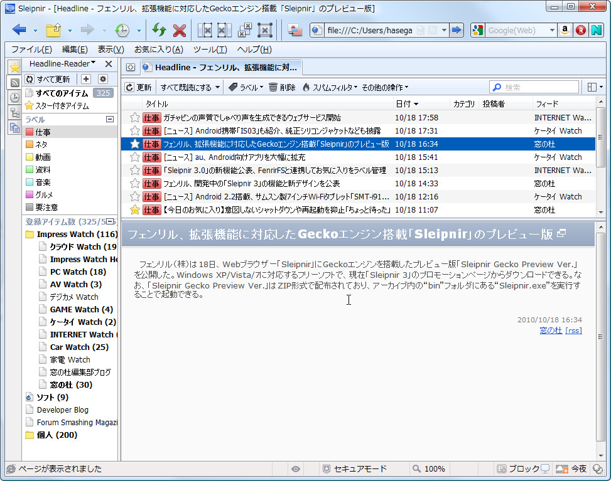Screen dimensions: 611x481
Task: Close the Headline-Reader panel with X
Action: 109,64
